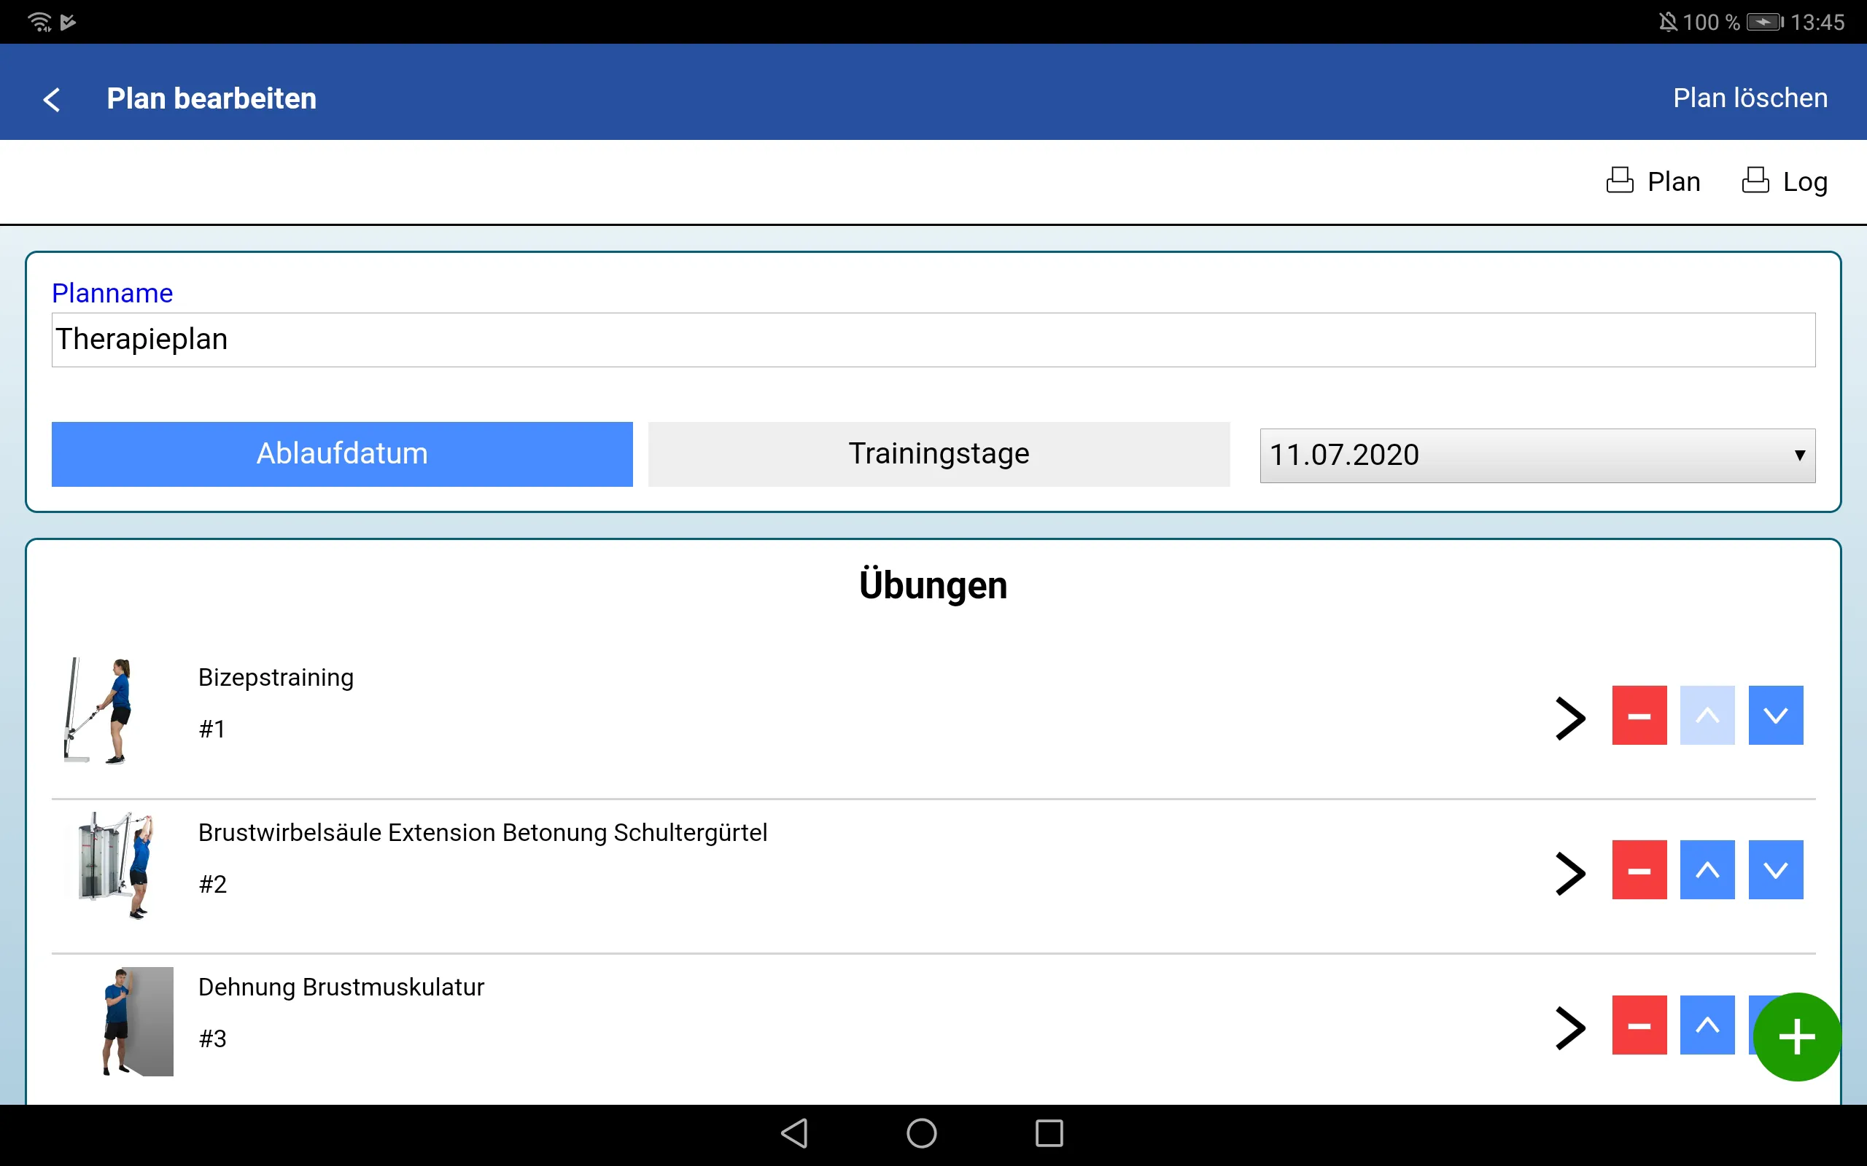Click the move-up arrow for Brustwirbelsäule Extension
This screenshot has height=1166, width=1867.
(x=1706, y=869)
